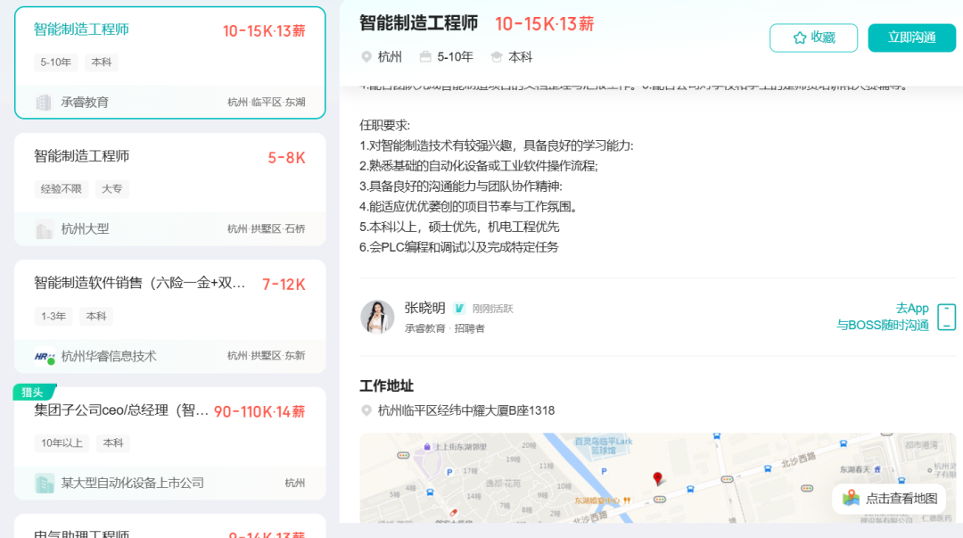
Task: Click the 杭州临平区经纬中耀大厦B座1318 address
Action: click(x=465, y=410)
